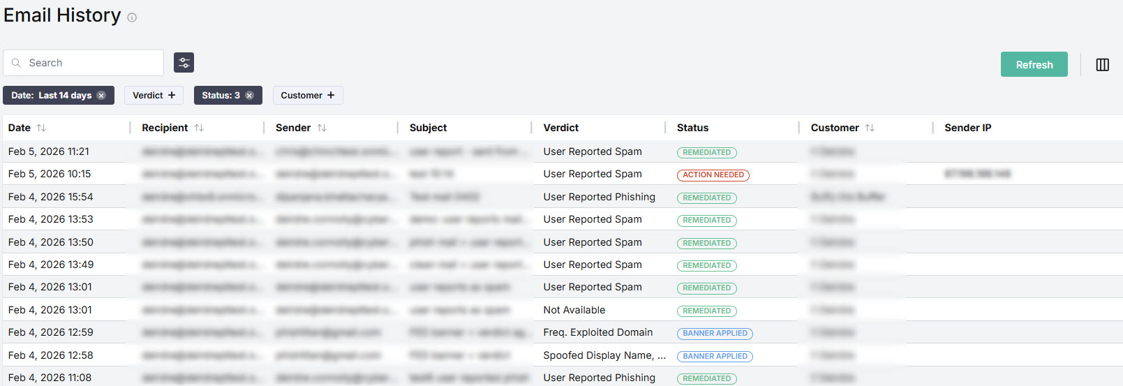Select the Feb 4, 2026 11:08 date cell
This screenshot has height=386, width=1123.
50,378
